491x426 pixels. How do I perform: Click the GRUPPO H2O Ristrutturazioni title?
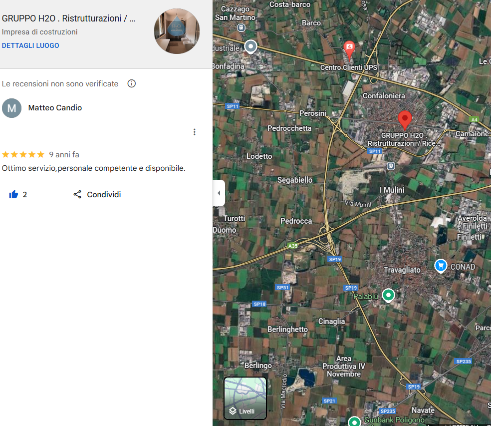click(x=68, y=18)
